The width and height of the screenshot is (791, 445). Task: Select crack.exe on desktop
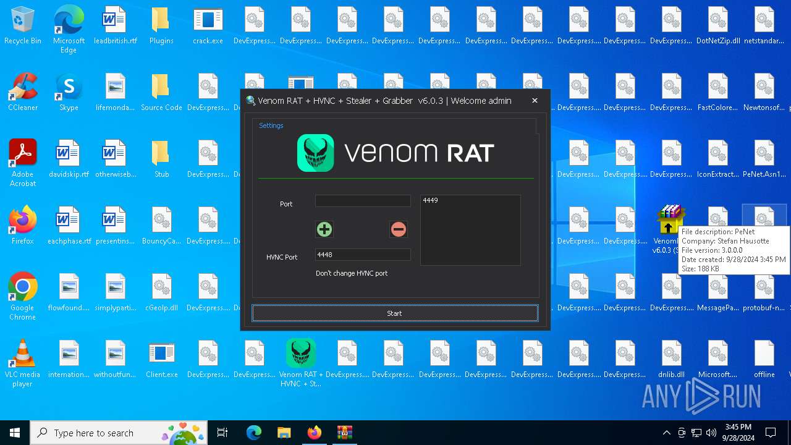coord(208,26)
